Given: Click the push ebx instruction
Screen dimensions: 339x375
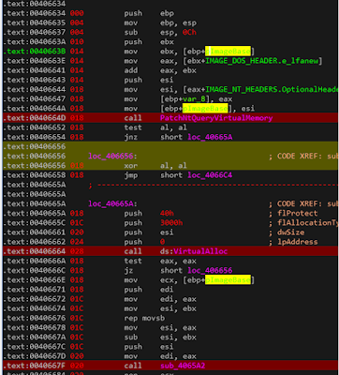Looking at the screenshot, I should (149, 41).
